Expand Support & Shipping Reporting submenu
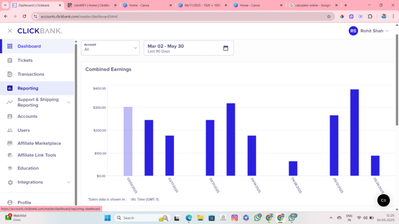Screen dimensions: 399x224 click(69, 102)
